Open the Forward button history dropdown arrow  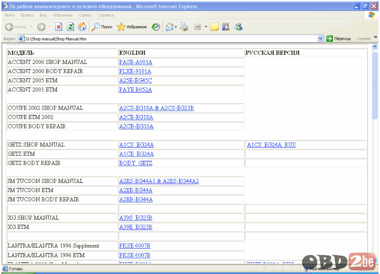pos(50,27)
